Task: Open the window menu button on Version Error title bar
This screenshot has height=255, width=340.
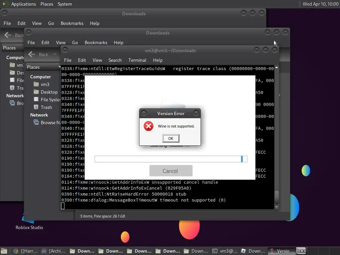Action: (x=143, y=113)
